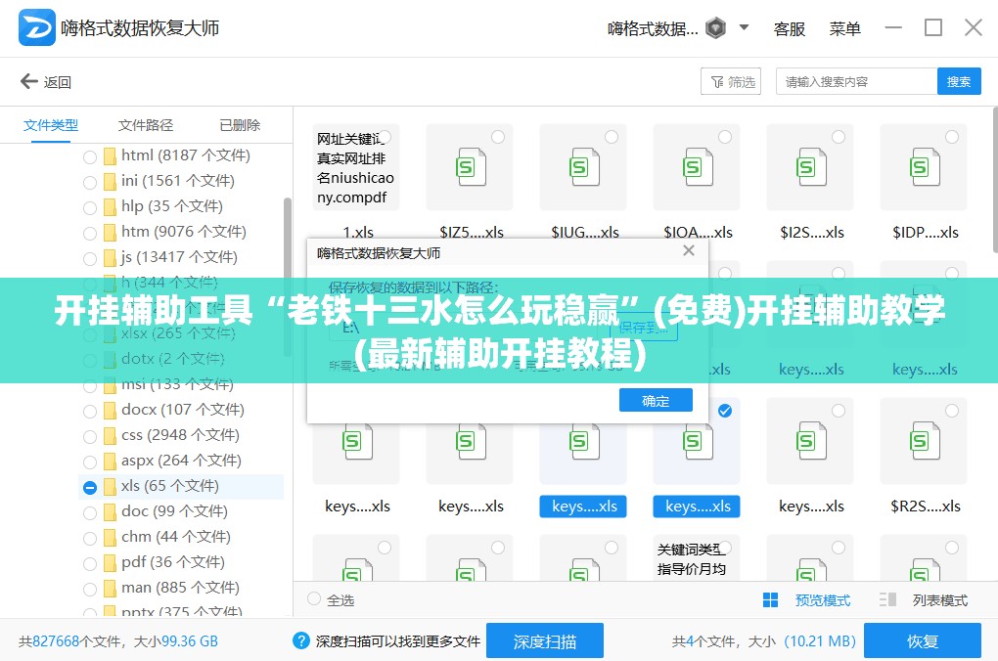Confirm with 确定 in the dialog
The image size is (998, 661).
pos(656,401)
